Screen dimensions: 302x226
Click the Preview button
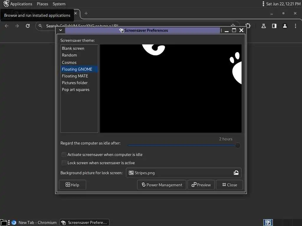coord(201,185)
